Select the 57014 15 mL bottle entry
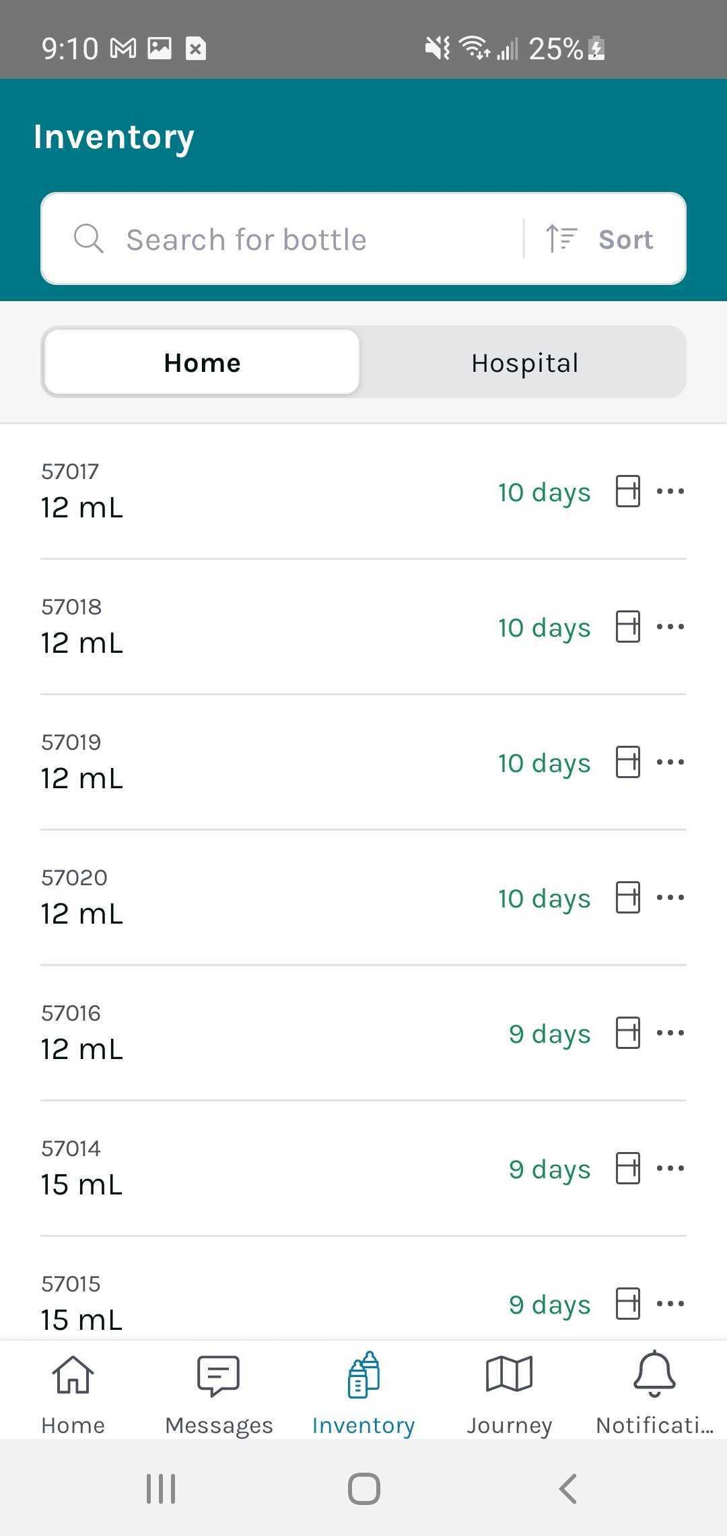The width and height of the screenshot is (727, 1536). (363, 1168)
